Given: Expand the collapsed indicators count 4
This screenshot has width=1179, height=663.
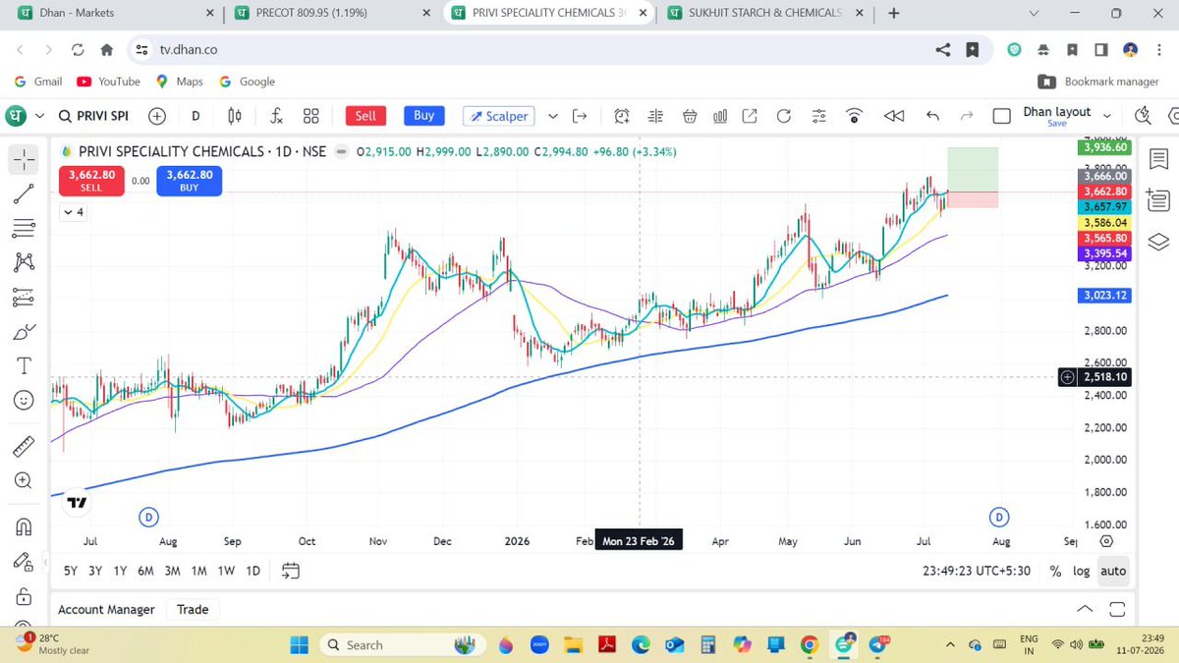Looking at the screenshot, I should [x=73, y=212].
